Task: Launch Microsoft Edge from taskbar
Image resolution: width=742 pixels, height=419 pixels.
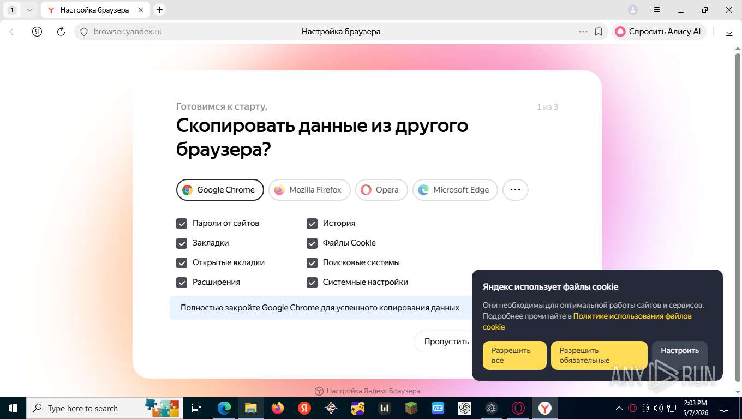Action: [x=224, y=408]
